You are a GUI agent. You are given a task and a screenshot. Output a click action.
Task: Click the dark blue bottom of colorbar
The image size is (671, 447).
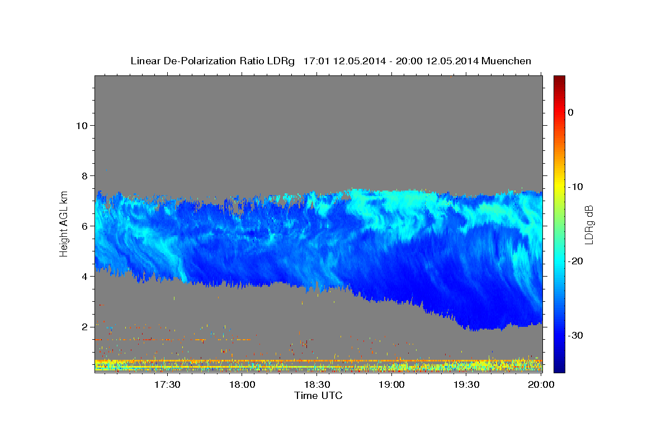(x=559, y=366)
